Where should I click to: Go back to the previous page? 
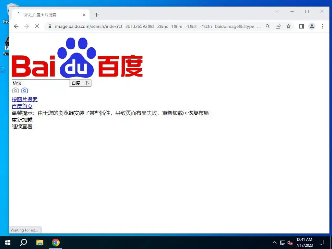tap(16, 26)
